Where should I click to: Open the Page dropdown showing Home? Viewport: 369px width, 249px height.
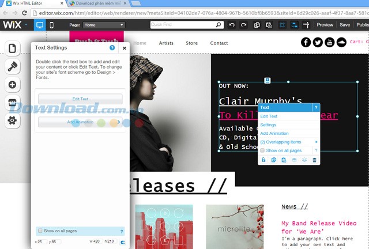click(x=103, y=25)
